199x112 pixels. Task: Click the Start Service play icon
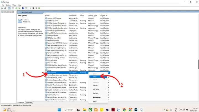click(x=30, y=8)
